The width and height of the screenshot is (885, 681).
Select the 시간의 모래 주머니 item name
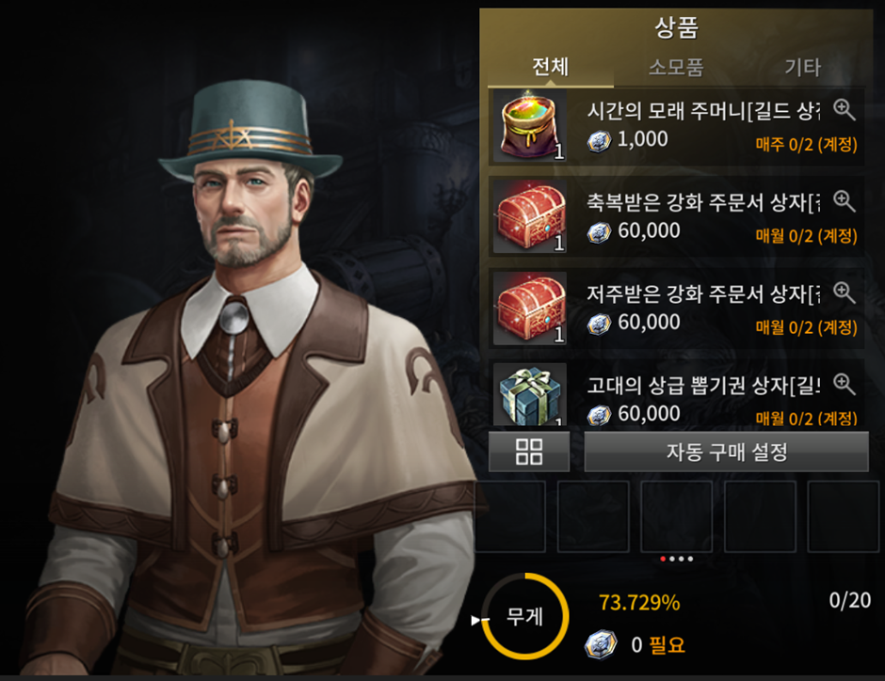click(703, 110)
